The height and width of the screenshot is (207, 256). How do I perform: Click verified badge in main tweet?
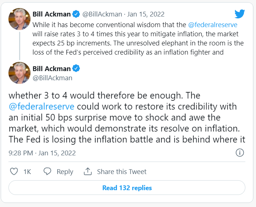[76, 69]
